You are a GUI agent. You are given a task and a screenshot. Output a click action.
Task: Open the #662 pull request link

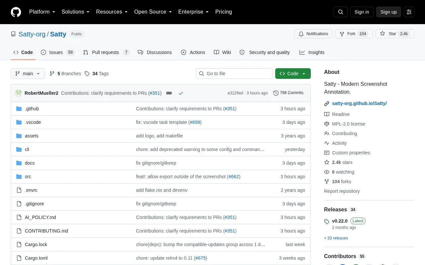point(234,177)
